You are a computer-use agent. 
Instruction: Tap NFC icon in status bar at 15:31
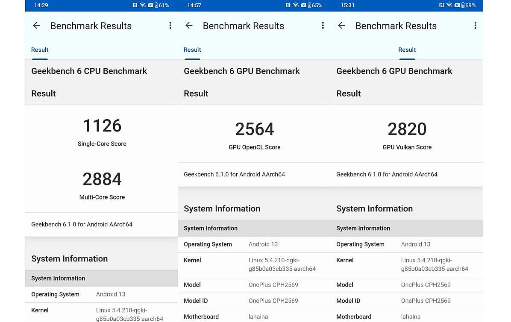tap(441, 5)
